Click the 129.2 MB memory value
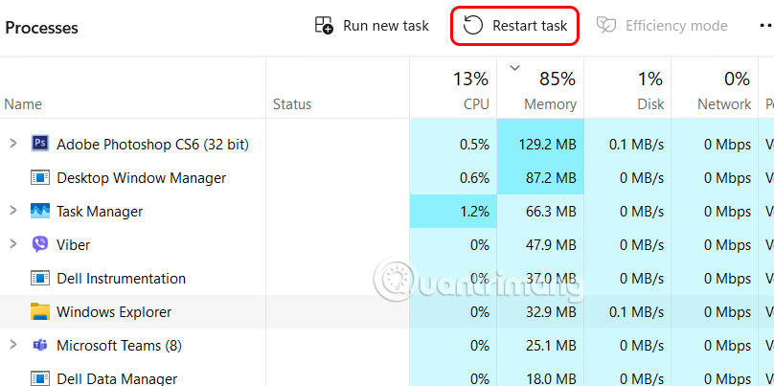 pyautogui.click(x=547, y=145)
